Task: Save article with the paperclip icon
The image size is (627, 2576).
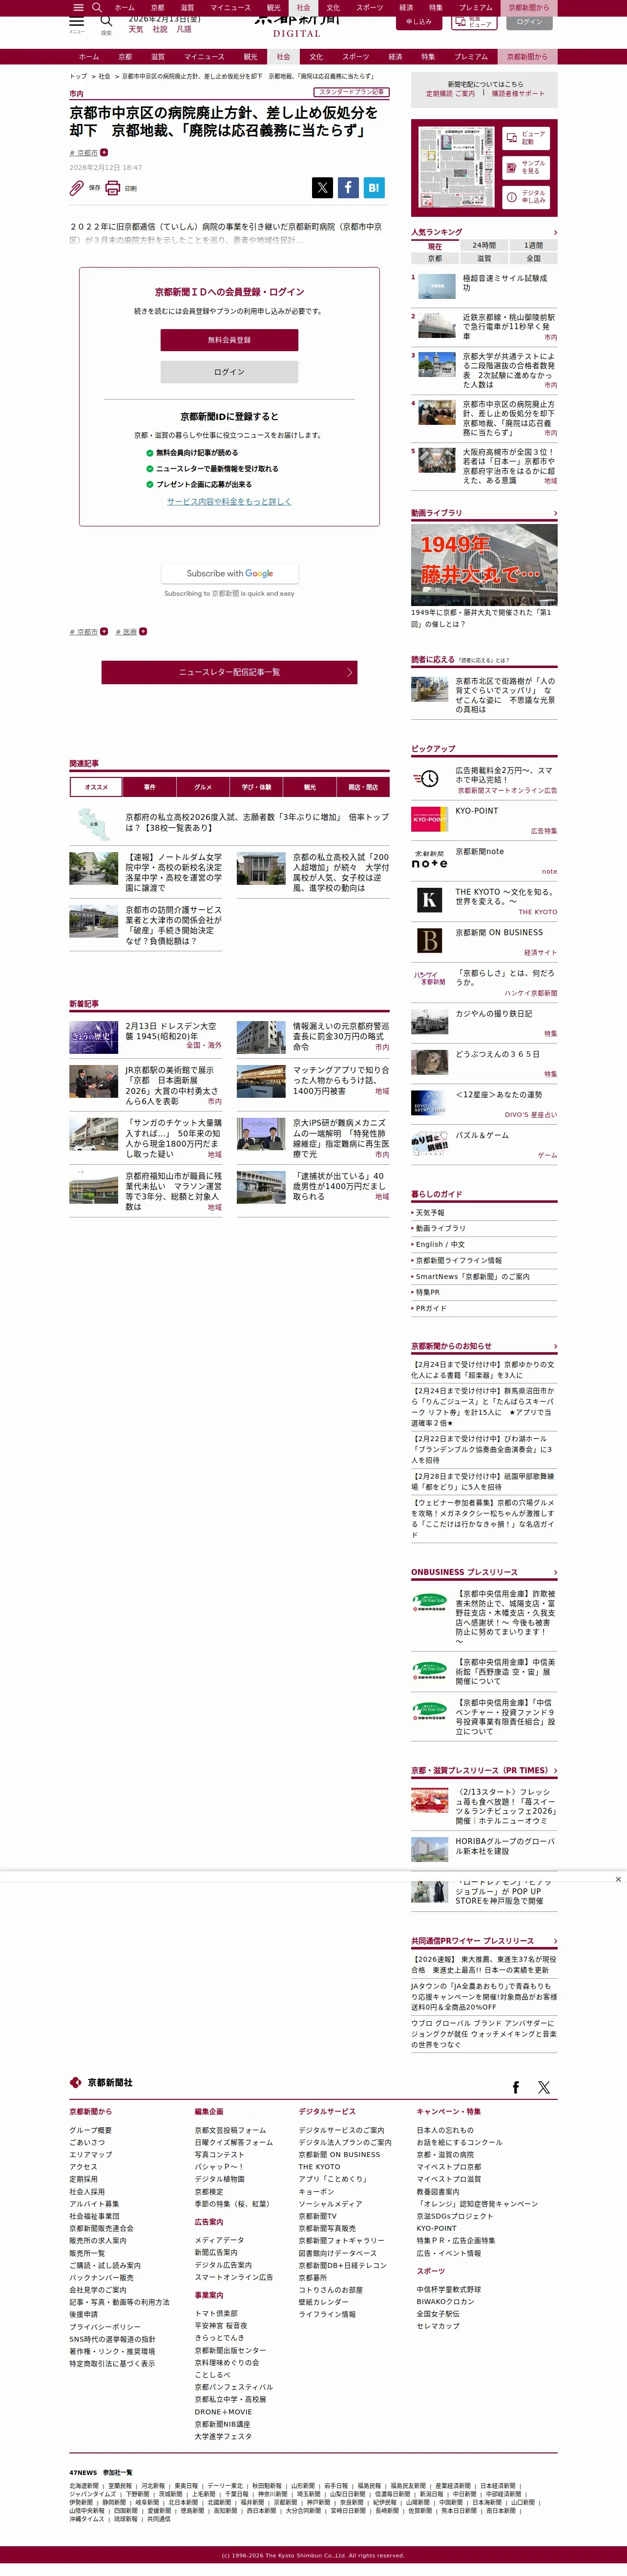Action: pyautogui.click(x=77, y=187)
